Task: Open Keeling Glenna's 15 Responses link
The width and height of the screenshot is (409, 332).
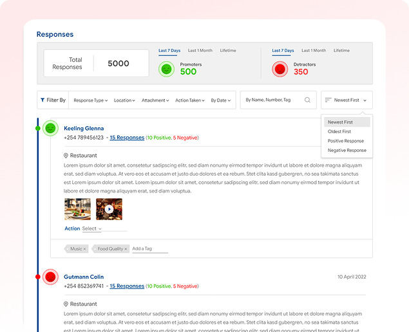Action: pos(127,138)
